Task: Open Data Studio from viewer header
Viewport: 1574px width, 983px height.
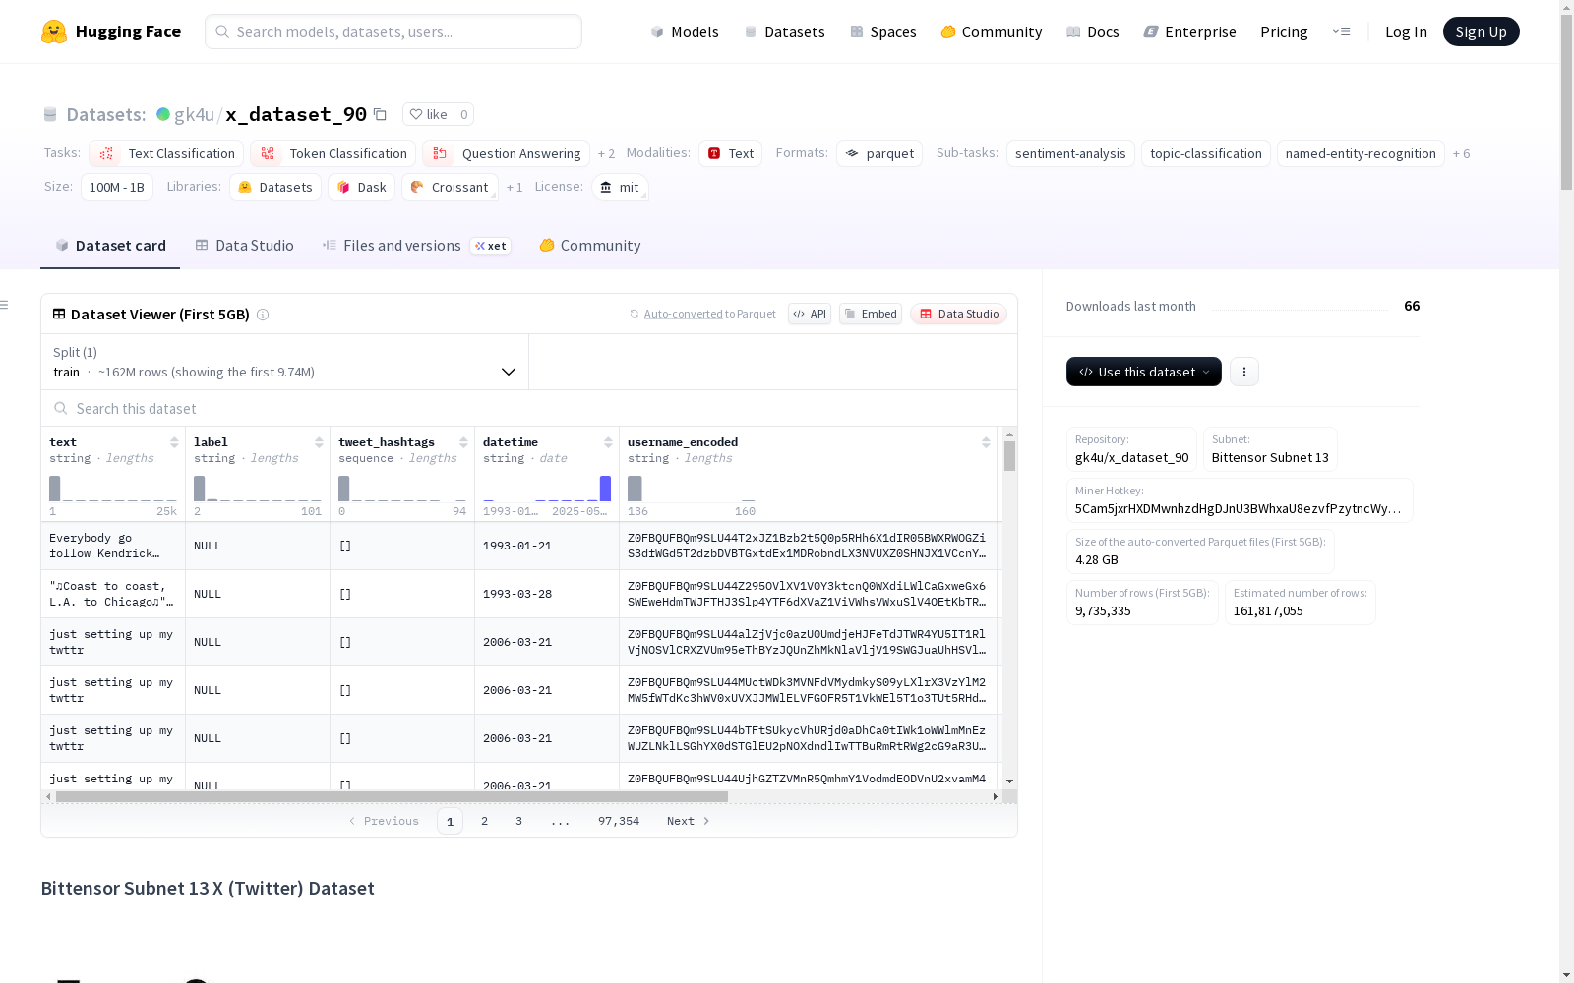Action: pyautogui.click(x=958, y=314)
